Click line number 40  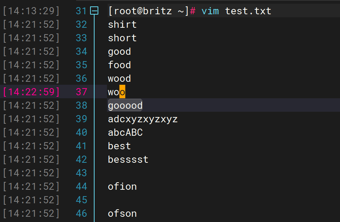[x=81, y=132]
